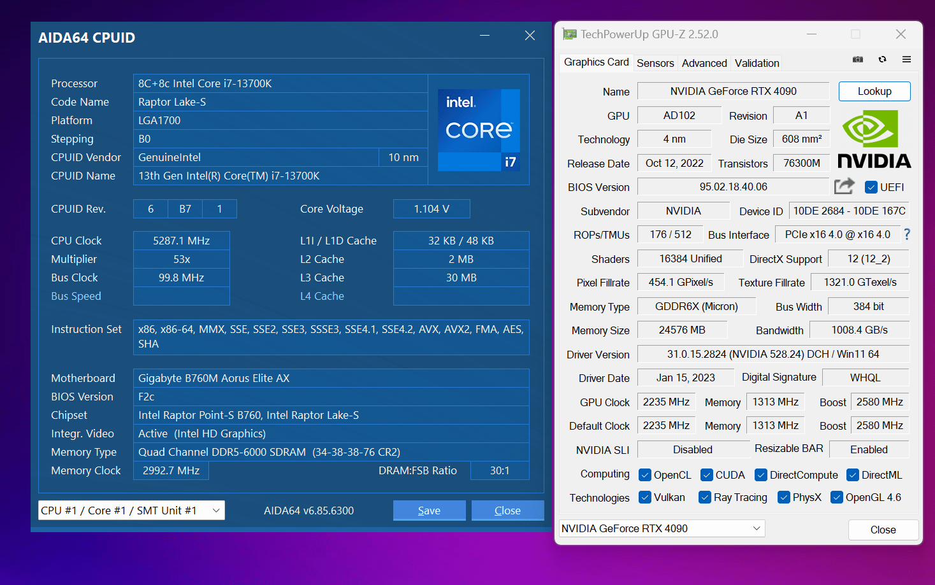Viewport: 935px width, 585px height.
Task: Click the NVIDIA logo in GPU-Z
Action: coord(874,139)
